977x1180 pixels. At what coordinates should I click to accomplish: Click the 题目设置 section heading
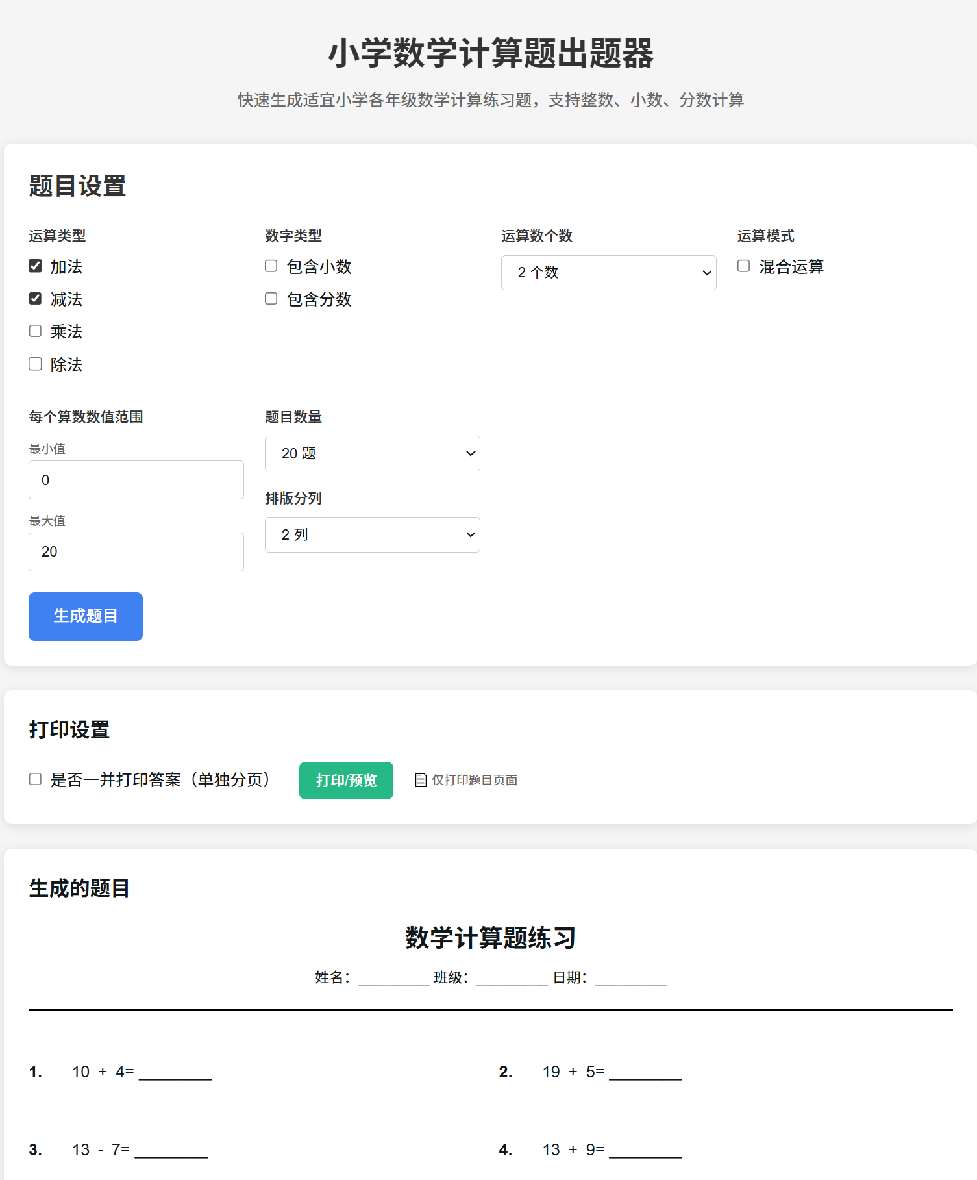(77, 186)
